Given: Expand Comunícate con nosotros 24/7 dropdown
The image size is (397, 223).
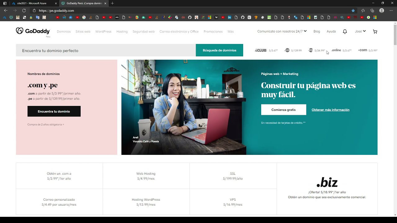Looking at the screenshot, I should click(x=282, y=31).
